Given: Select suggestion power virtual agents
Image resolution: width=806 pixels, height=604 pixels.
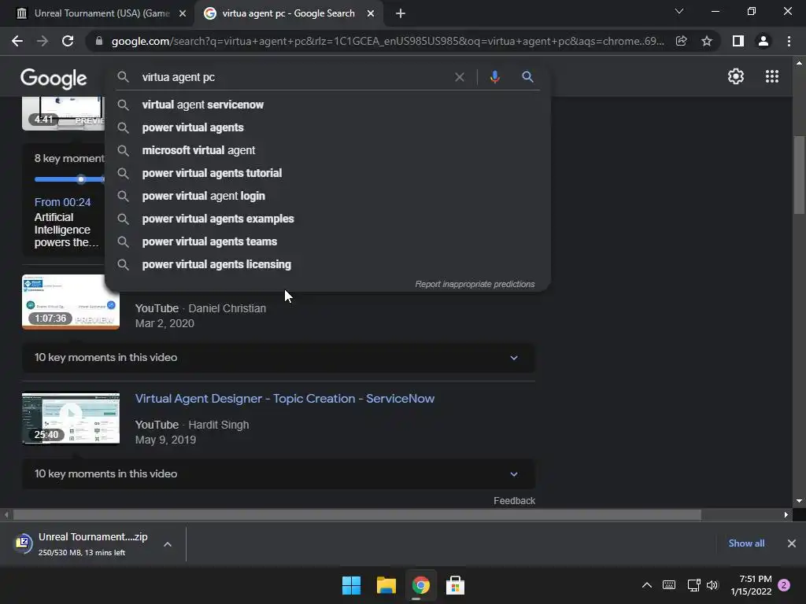Looking at the screenshot, I should 327,127.
